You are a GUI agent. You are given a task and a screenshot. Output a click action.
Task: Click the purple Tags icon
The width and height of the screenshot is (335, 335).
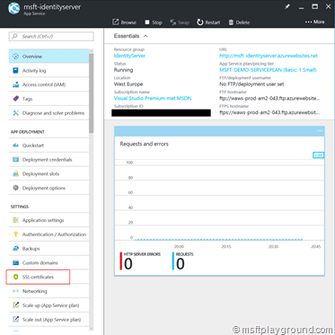pos(15,99)
